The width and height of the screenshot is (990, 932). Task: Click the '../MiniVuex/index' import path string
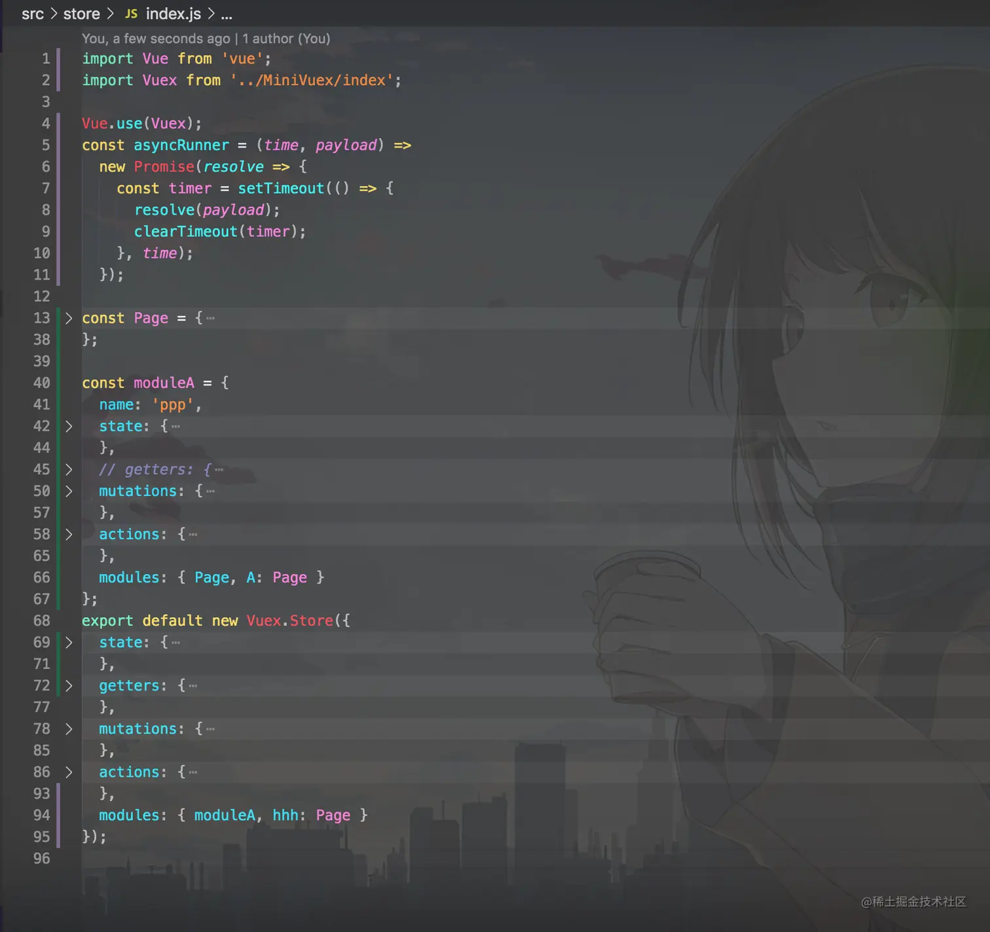[x=311, y=81]
